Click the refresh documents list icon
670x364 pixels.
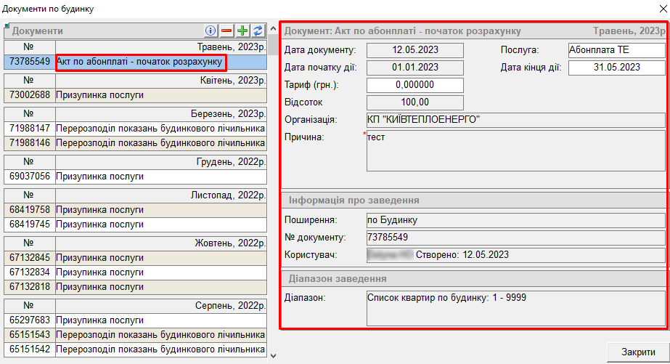click(258, 31)
